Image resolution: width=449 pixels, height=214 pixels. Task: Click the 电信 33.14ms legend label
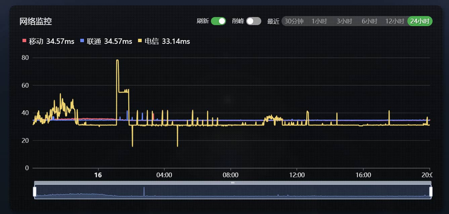167,41
